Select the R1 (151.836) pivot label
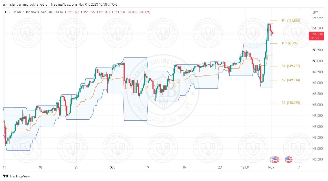This screenshot has height=181, width=328. 291,20
